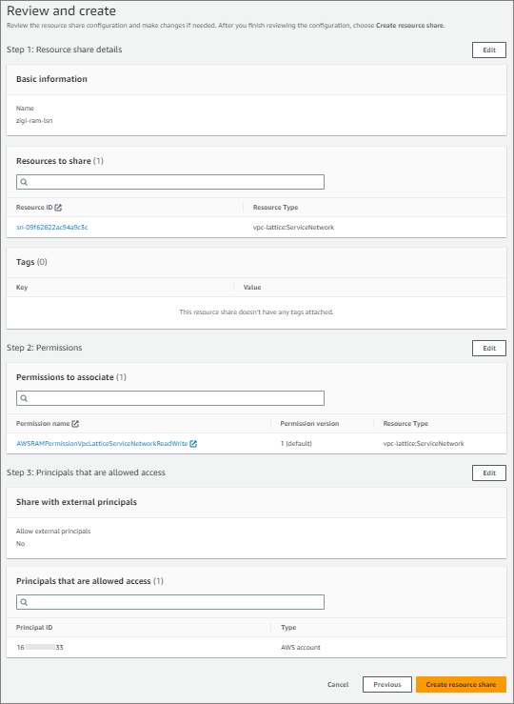The image size is (514, 704).
Task: Click external link icon after AWSRAMPermissionVpcLatticeServiceNetworkReadWrite
Action: pyautogui.click(x=193, y=444)
